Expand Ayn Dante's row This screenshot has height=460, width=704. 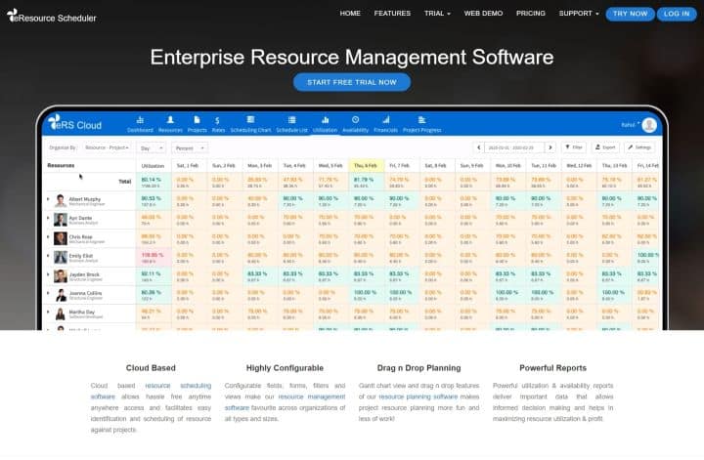(49, 218)
